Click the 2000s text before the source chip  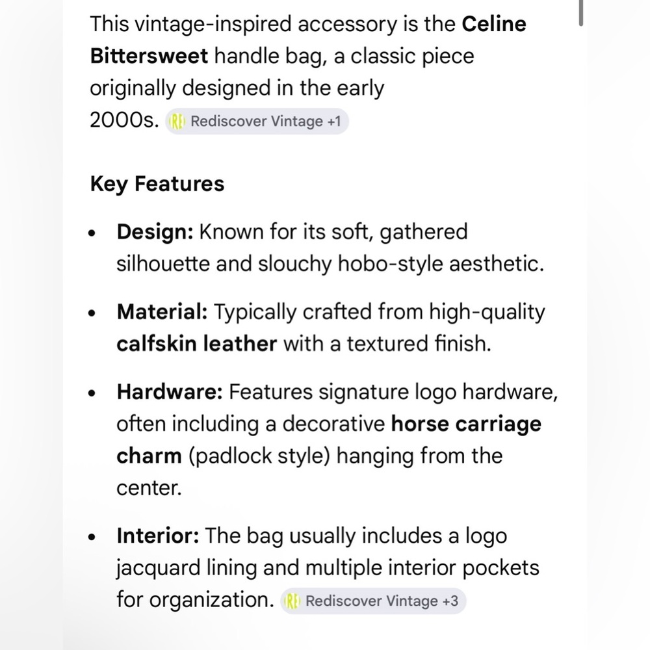tap(125, 121)
